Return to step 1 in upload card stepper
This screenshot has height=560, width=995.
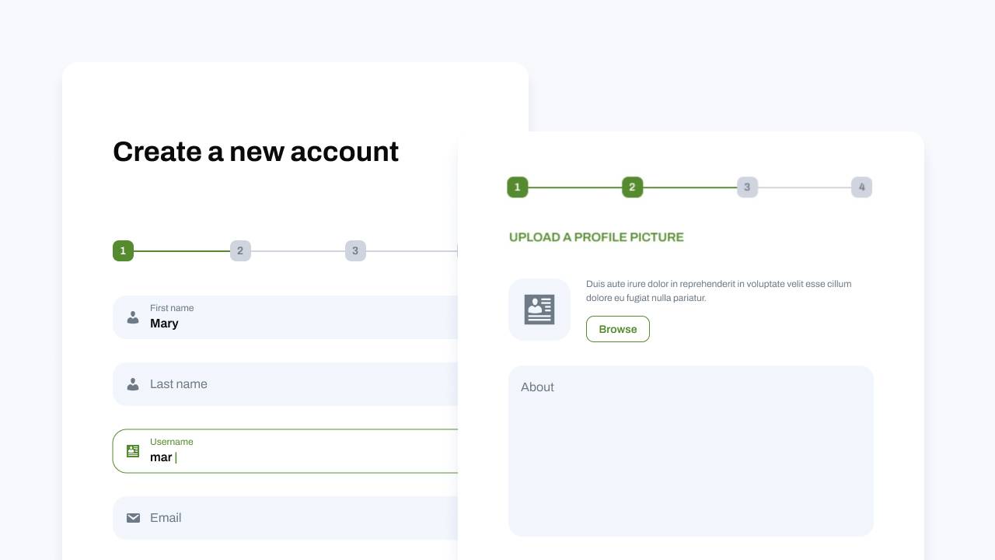coord(518,187)
